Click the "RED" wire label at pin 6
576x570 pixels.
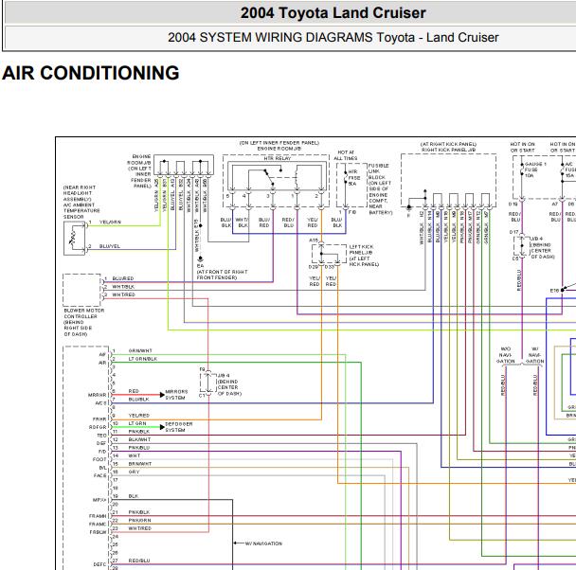click(x=134, y=391)
